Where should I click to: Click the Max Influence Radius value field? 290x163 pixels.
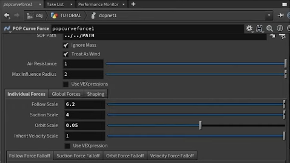coord(83,74)
